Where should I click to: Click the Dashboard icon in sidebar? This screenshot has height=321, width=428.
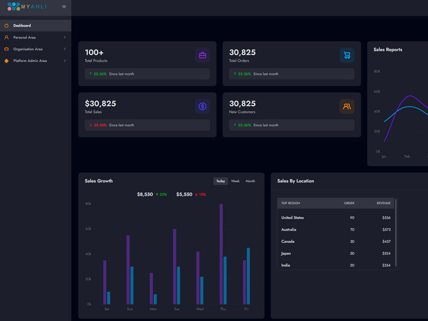(6, 26)
